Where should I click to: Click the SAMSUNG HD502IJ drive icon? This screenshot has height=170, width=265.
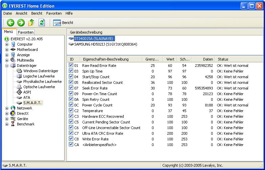point(71,44)
